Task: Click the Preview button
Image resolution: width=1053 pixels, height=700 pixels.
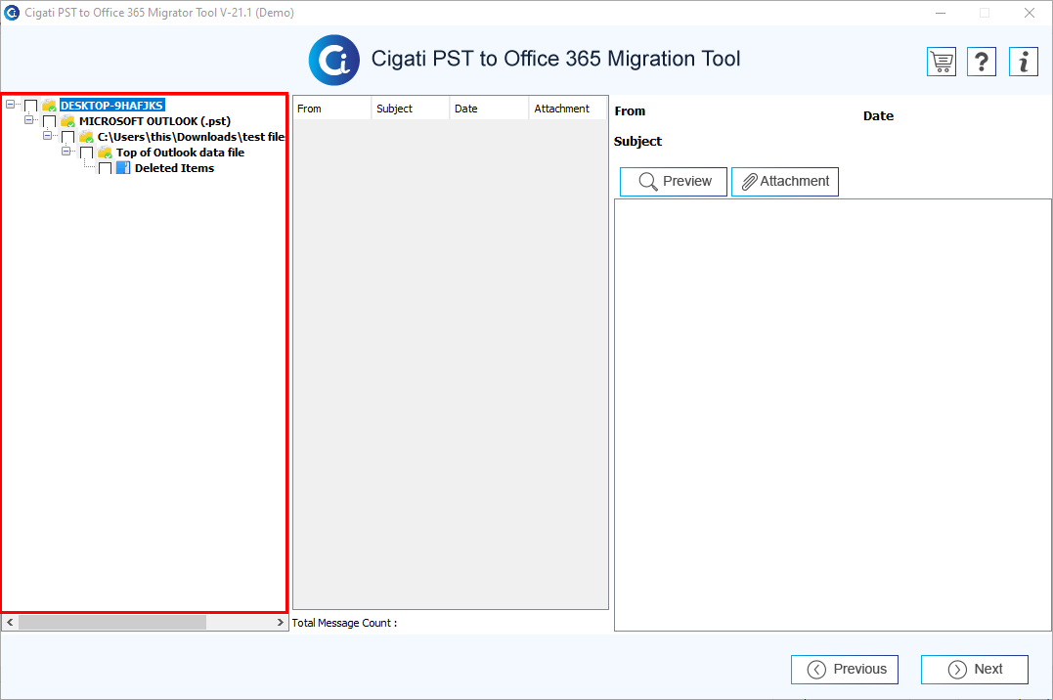Action: [x=674, y=182]
